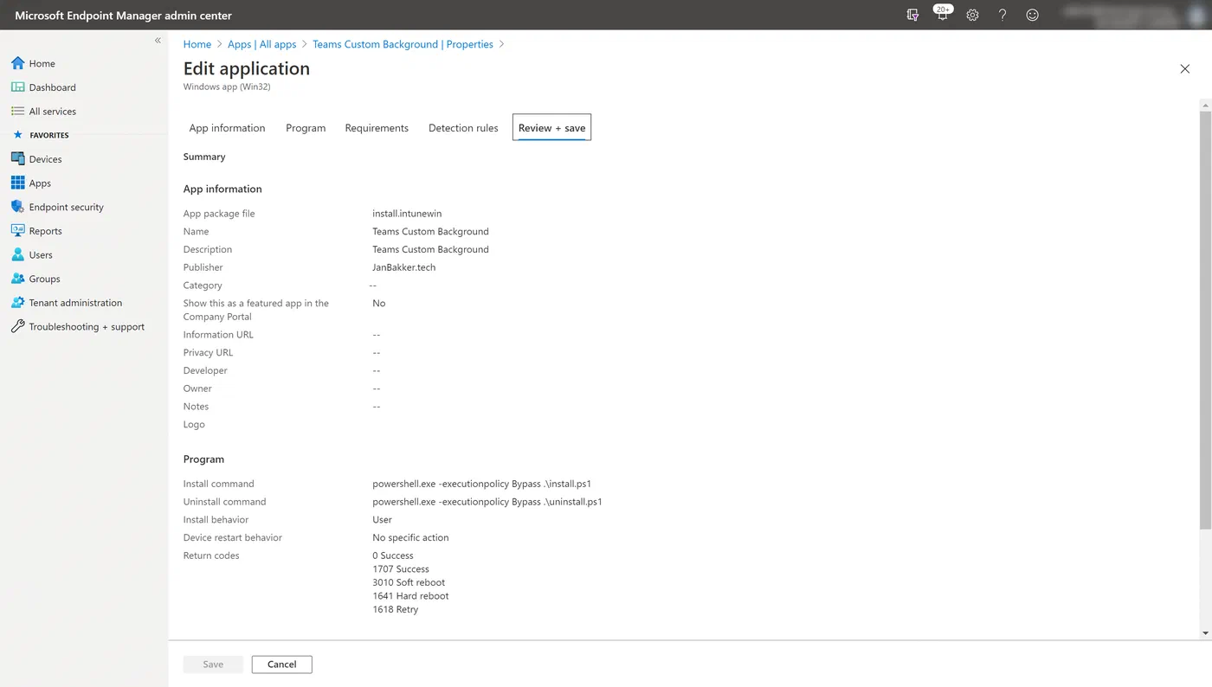Click the 3010 Soft reboot return code
Image resolution: width=1212 pixels, height=687 pixels.
(x=409, y=582)
